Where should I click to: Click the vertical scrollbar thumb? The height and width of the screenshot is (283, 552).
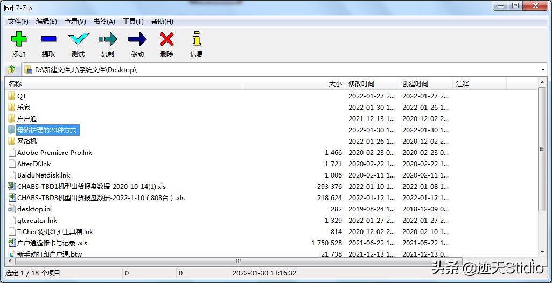[542, 149]
